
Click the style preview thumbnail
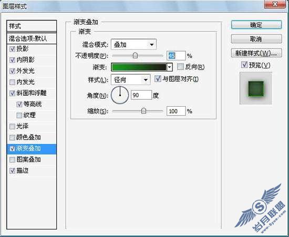tap(256, 88)
